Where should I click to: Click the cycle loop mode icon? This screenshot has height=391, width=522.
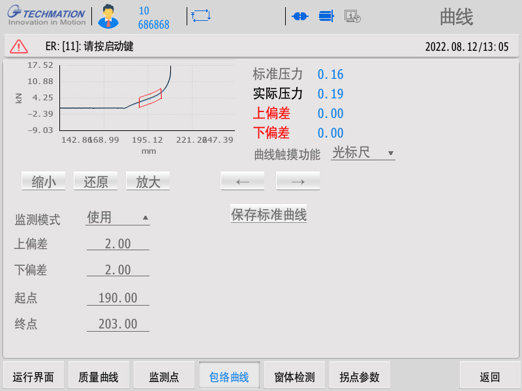tap(200, 16)
